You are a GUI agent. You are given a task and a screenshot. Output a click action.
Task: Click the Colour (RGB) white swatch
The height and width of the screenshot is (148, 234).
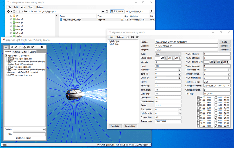(158, 58)
